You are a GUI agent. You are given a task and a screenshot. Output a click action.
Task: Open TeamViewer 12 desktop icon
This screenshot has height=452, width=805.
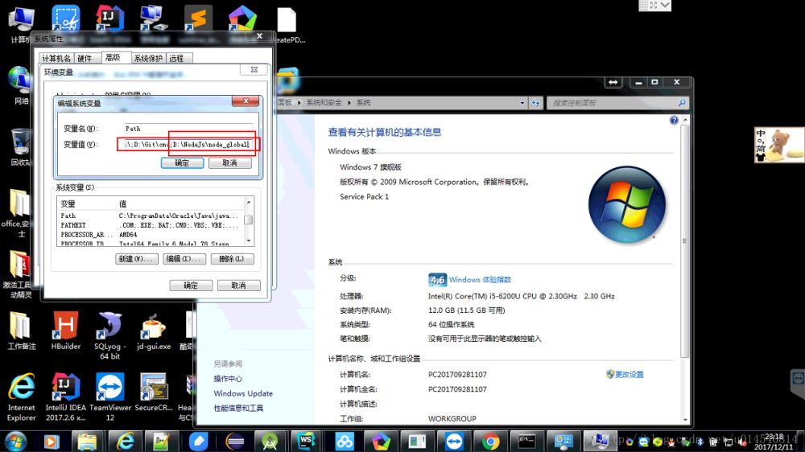109,388
